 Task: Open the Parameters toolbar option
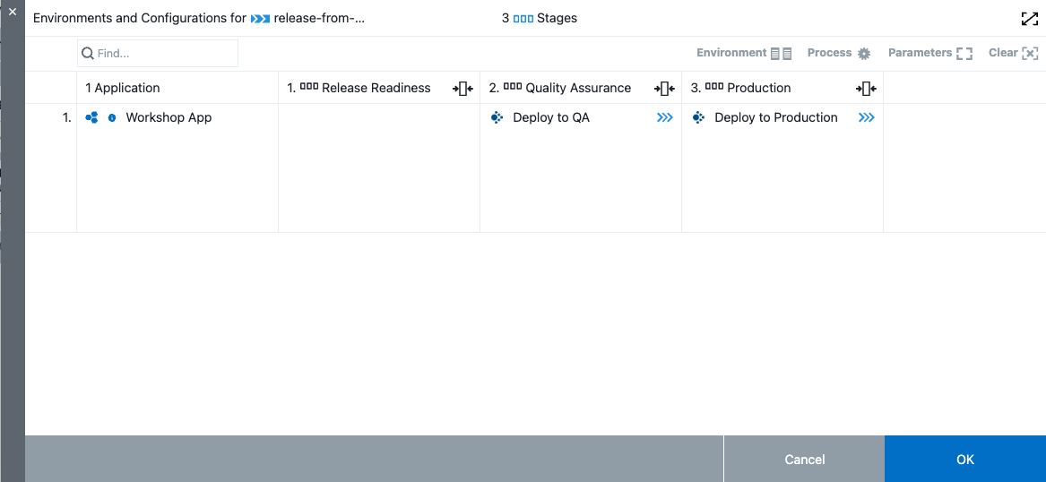point(929,54)
